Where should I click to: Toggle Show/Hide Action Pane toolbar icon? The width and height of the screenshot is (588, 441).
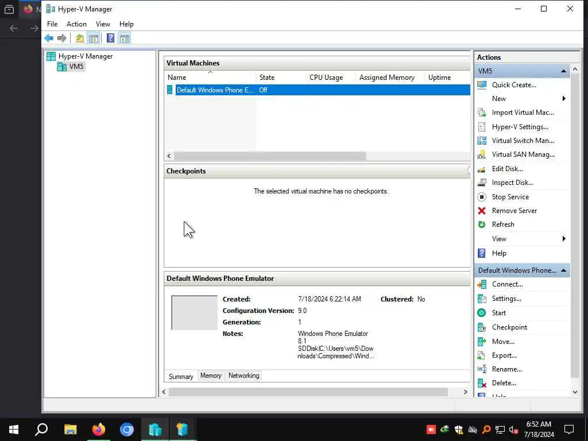(x=125, y=38)
